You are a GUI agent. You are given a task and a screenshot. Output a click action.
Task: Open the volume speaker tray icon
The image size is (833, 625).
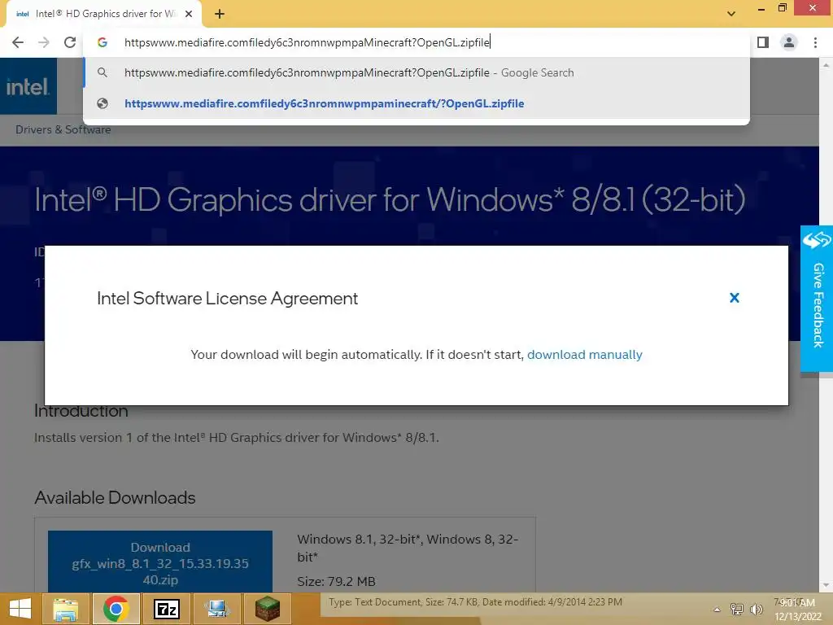coord(756,609)
